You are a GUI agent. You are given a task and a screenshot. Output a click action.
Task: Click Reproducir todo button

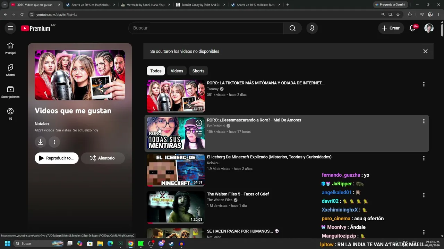pyautogui.click(x=57, y=158)
